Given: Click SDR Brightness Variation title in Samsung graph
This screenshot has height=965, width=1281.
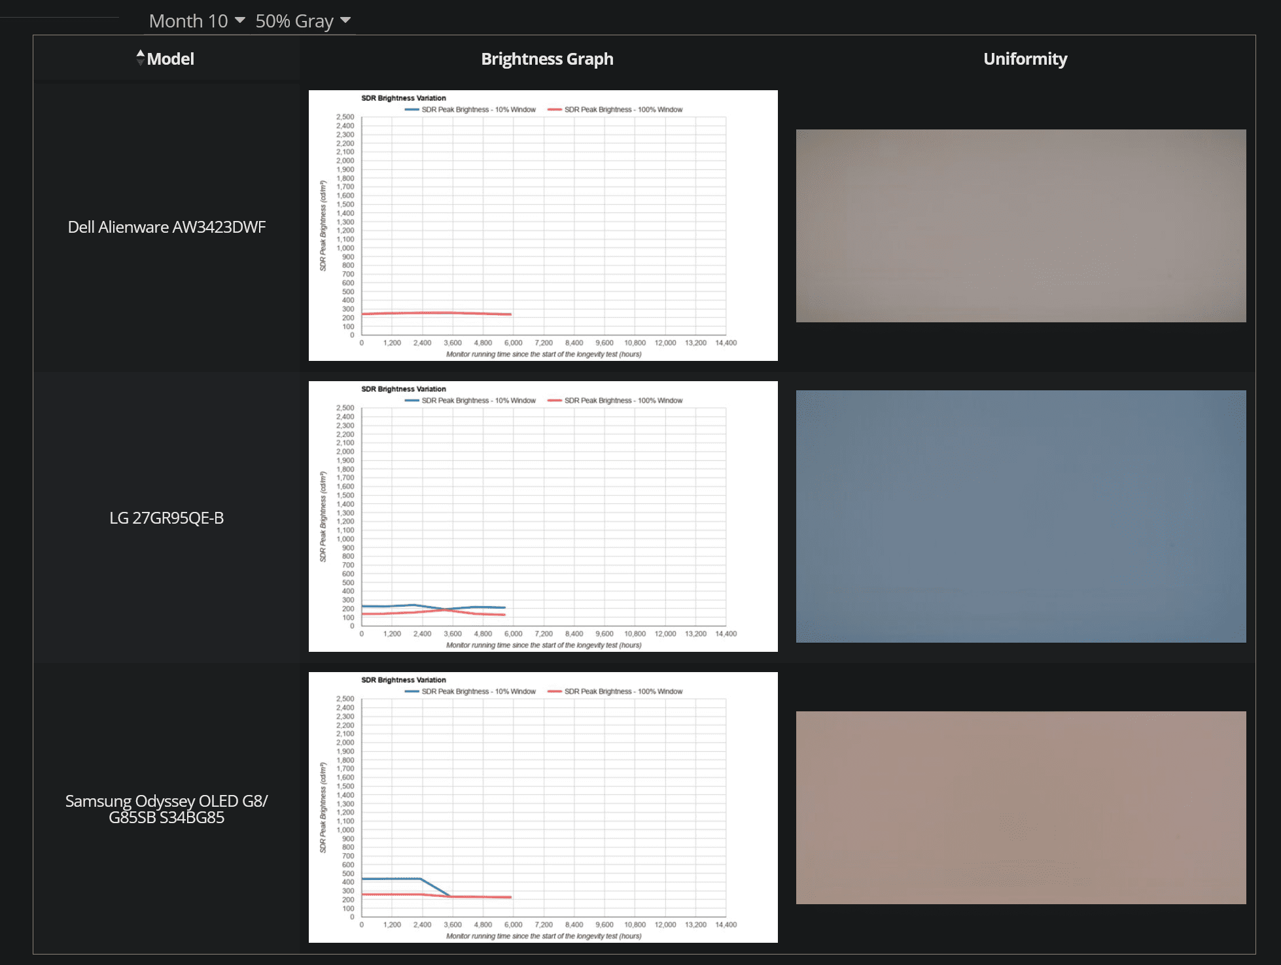Looking at the screenshot, I should coord(404,680).
